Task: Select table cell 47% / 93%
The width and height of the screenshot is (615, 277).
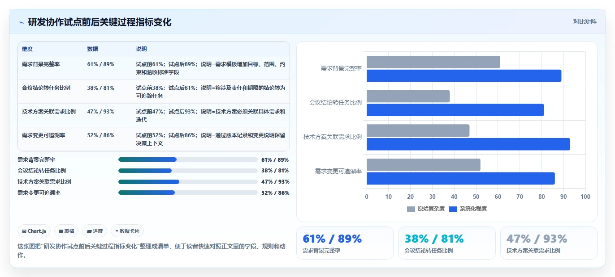Action: pos(101,112)
